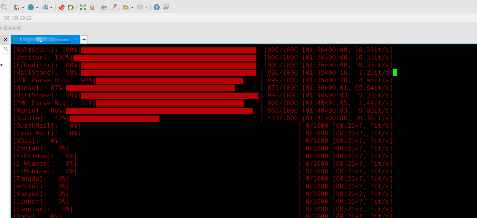This screenshot has height=218, width=477.
Task: Expand the color scheme dropdown arrow
Action: 23,8
